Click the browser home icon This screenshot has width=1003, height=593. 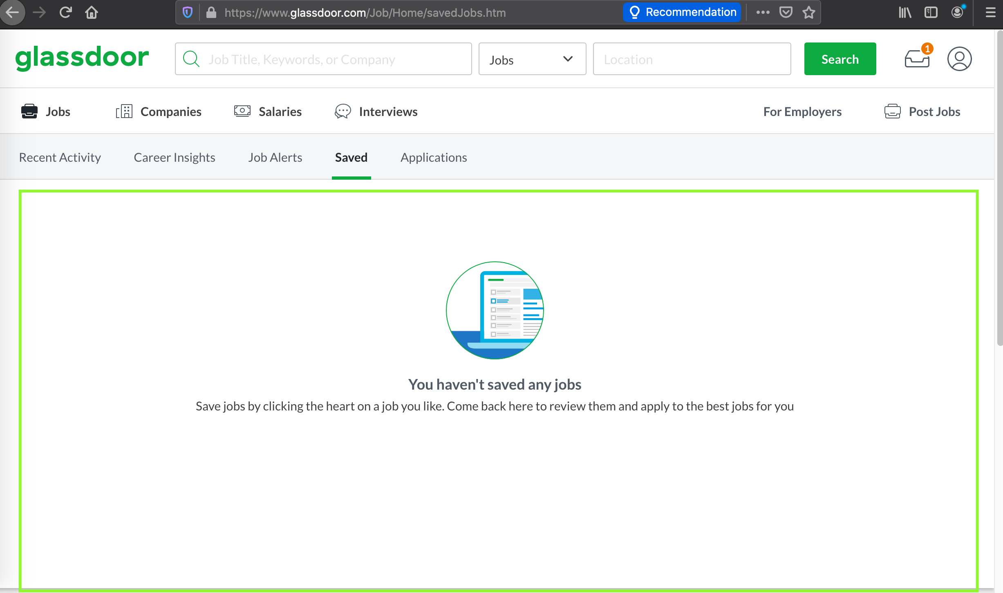(x=92, y=13)
